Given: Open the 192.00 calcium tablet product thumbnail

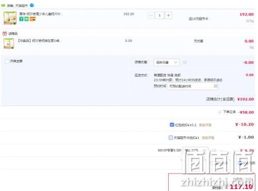Looking at the screenshot, I should [x=10, y=18].
